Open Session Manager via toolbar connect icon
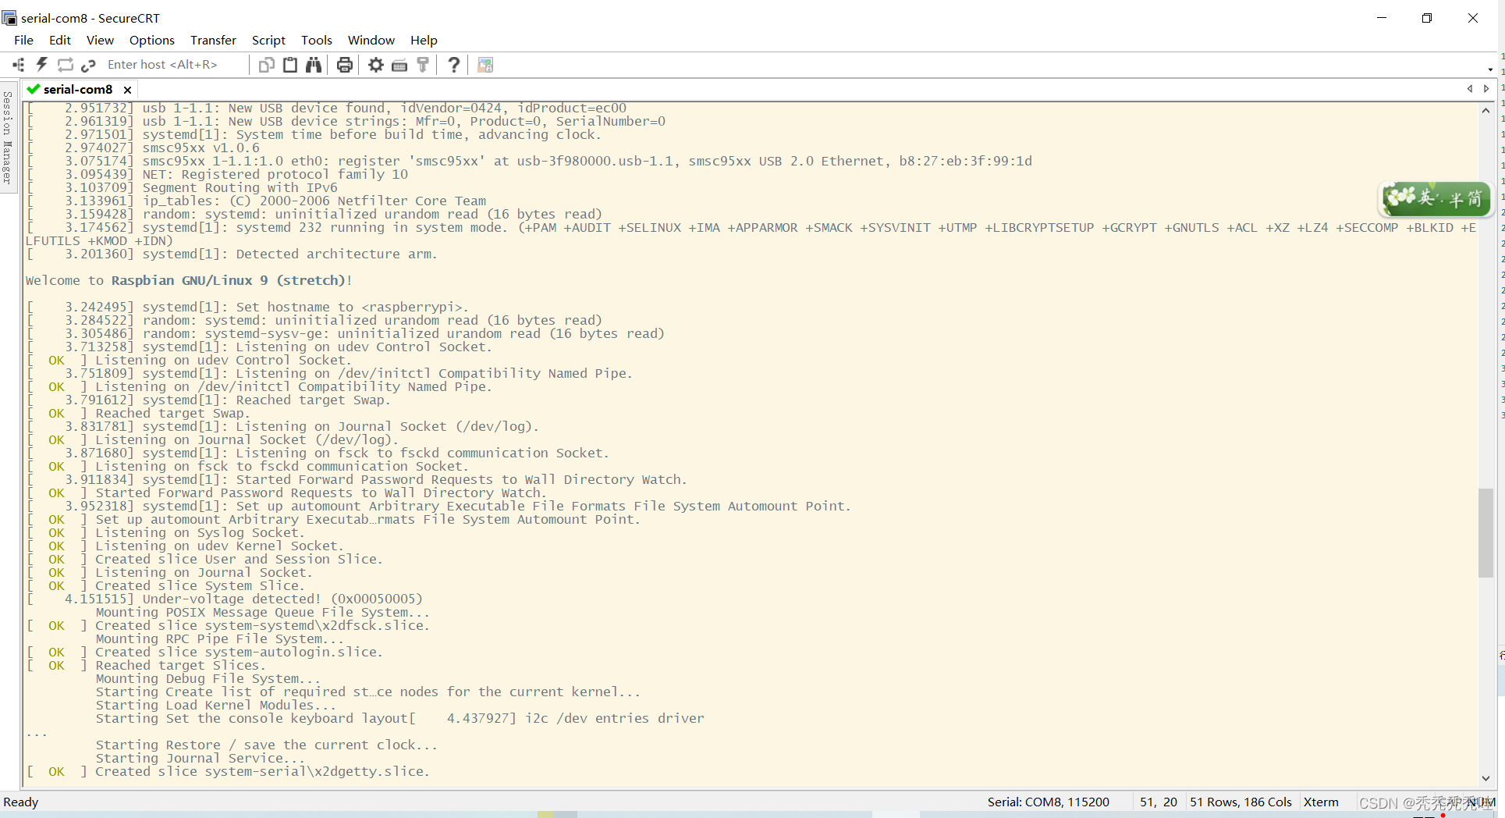1505x818 pixels. (19, 65)
